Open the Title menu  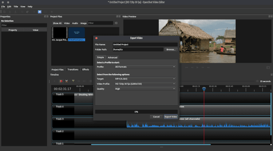tap(16, 7)
